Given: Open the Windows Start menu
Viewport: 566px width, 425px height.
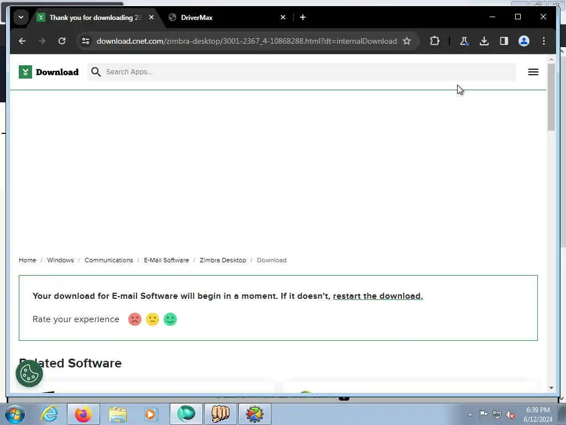Looking at the screenshot, I should coord(15,414).
